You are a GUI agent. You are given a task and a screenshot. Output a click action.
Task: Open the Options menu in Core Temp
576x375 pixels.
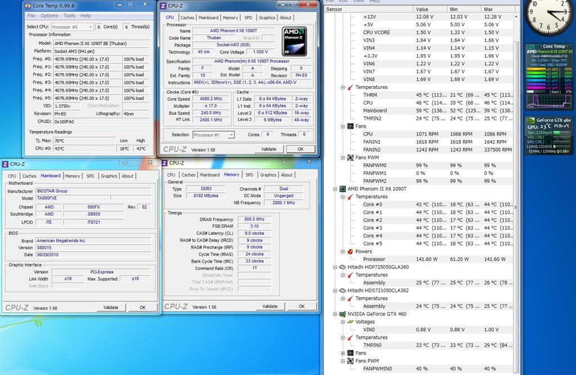(49, 16)
